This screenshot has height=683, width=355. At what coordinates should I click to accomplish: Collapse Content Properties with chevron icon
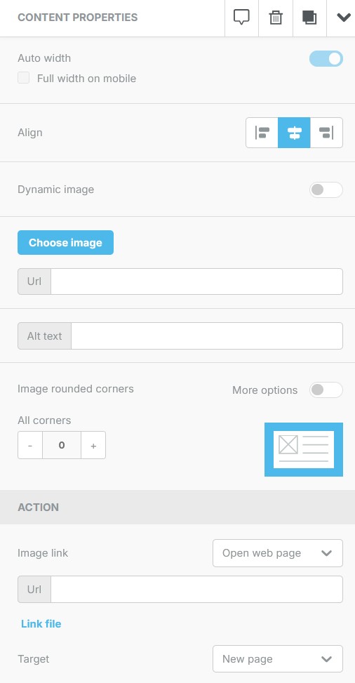[343, 18]
